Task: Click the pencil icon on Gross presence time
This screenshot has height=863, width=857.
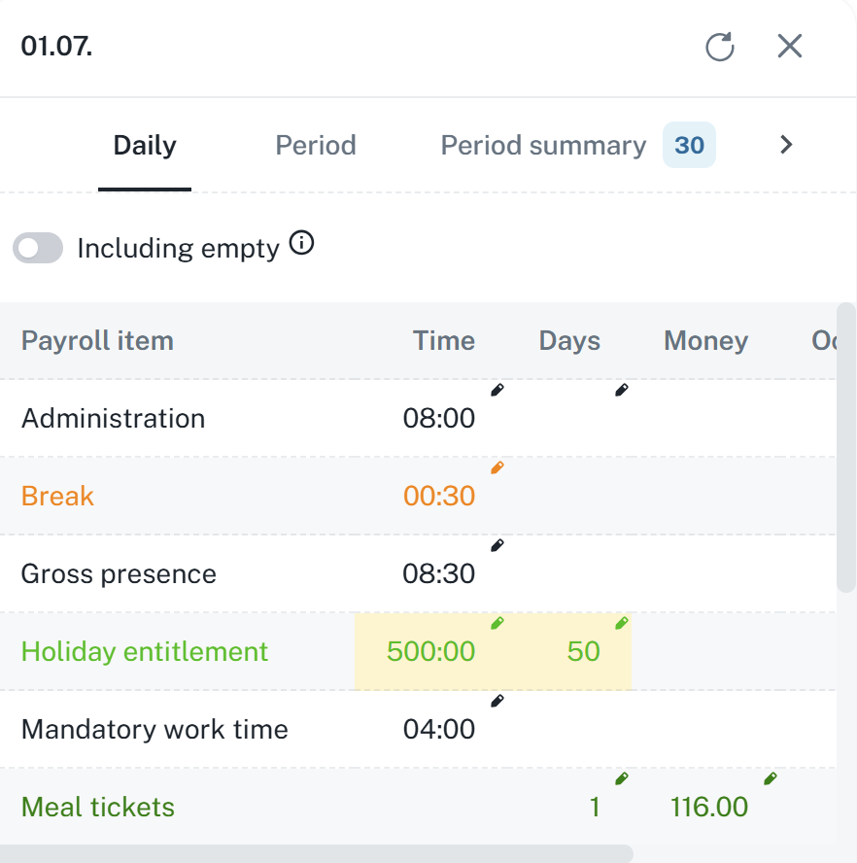Action: pos(497,545)
